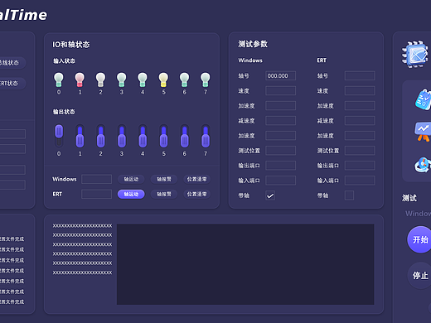The image size is (431, 323).
Task: Check the ERT 带轴 checkbox
Action: [x=349, y=195]
